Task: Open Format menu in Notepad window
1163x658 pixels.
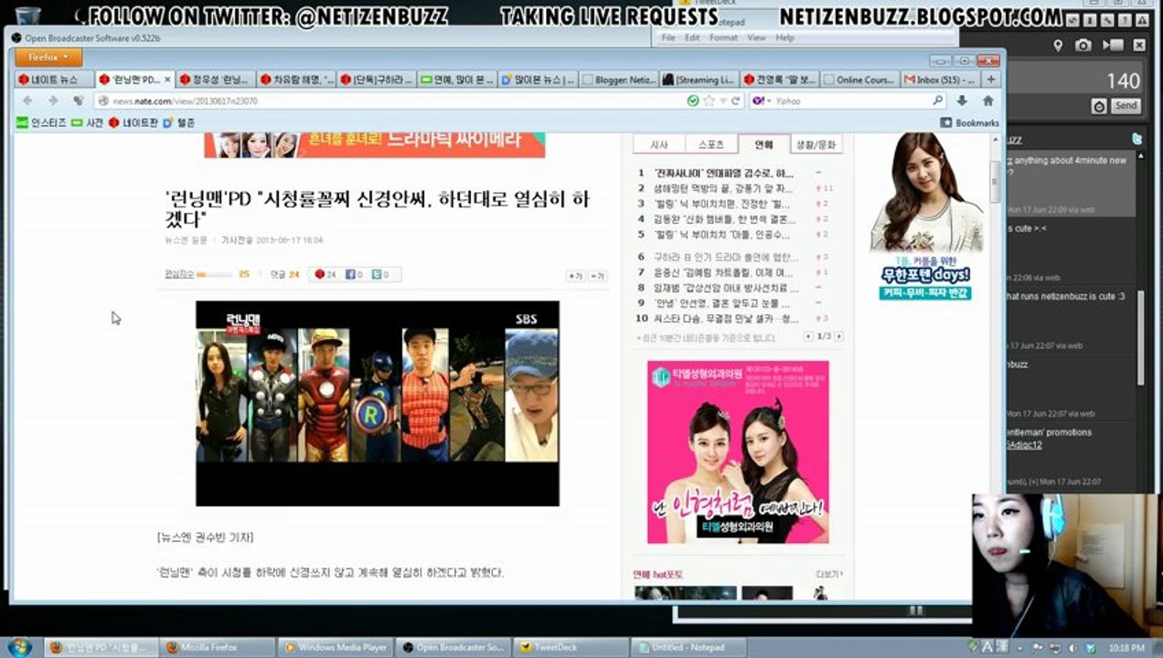Action: click(723, 37)
